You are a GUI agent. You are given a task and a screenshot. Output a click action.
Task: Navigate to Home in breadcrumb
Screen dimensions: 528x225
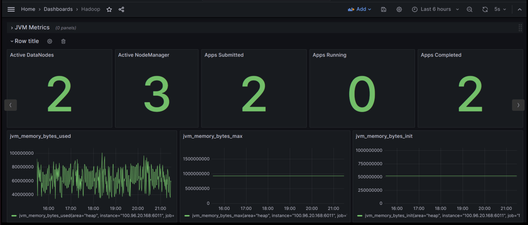(x=28, y=9)
